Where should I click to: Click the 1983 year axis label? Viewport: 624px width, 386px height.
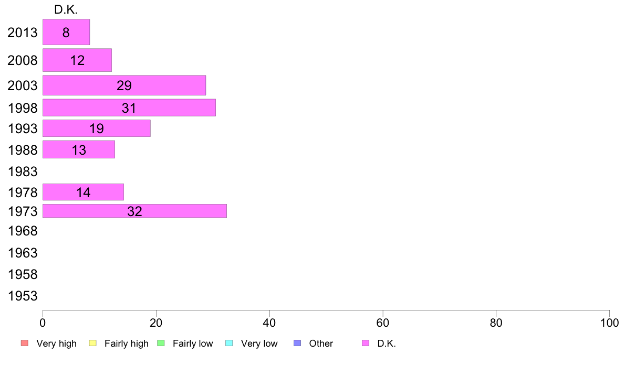click(x=23, y=171)
